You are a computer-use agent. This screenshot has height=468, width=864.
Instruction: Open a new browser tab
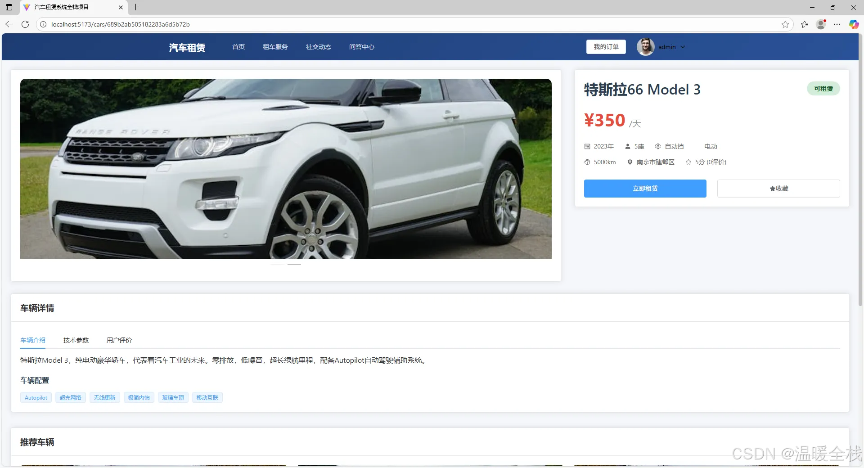coord(135,7)
